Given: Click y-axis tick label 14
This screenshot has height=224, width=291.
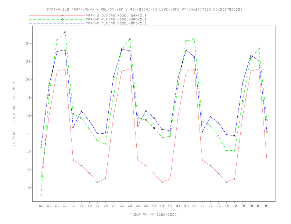Looking at the screenshot, I should 28,134.
